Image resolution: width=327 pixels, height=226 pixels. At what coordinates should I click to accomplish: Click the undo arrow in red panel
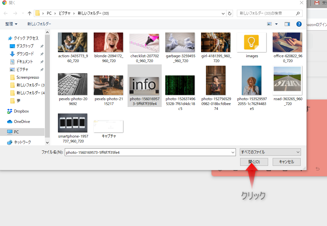pos(318,169)
